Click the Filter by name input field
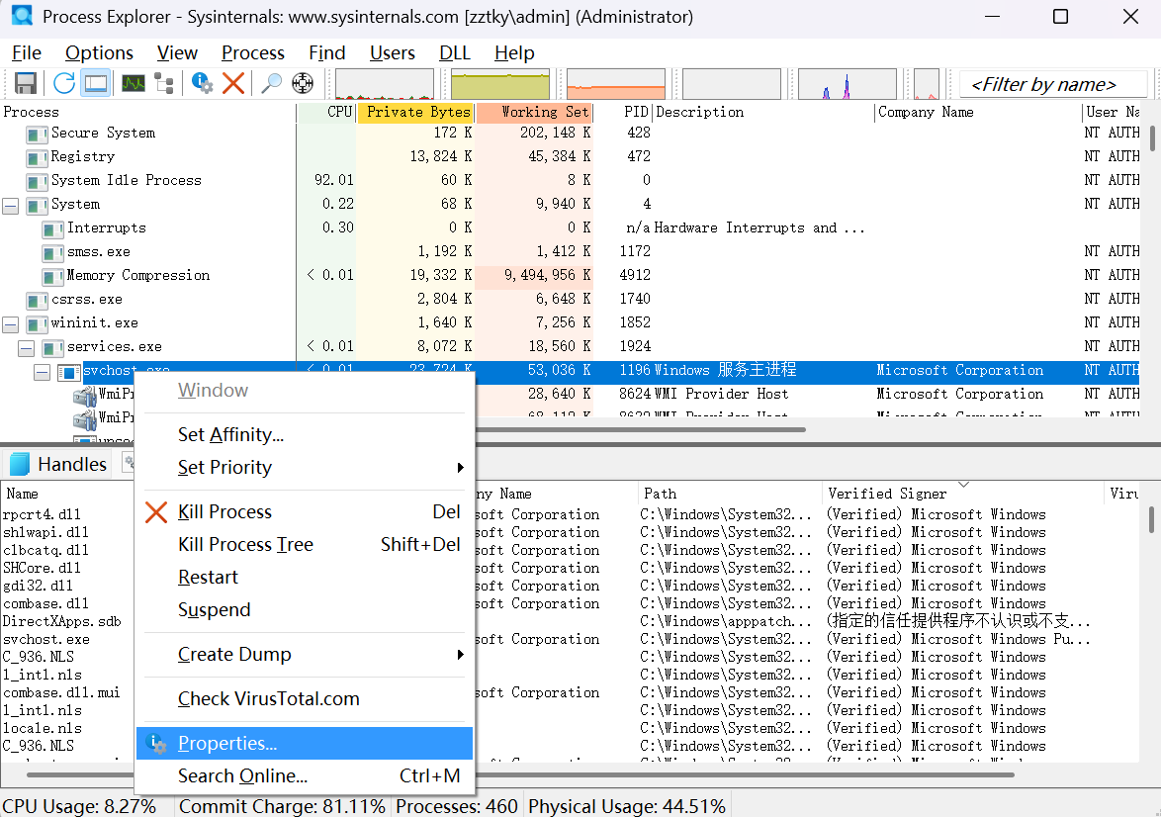Screen dimensions: 1161x817 click(1052, 84)
